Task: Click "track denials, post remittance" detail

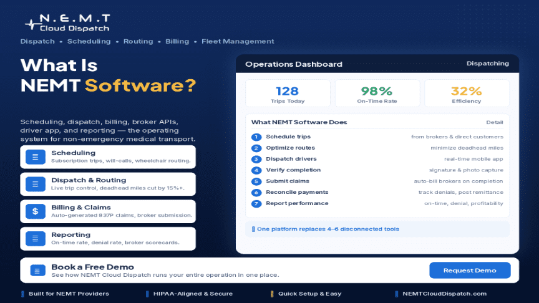Action: coord(460,193)
